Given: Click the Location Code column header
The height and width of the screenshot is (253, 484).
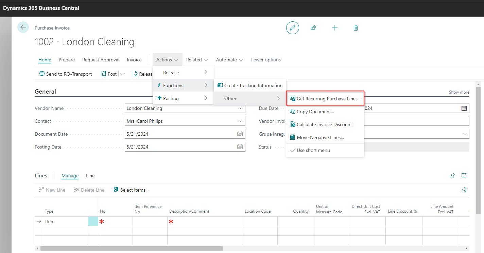Looking at the screenshot, I should [x=258, y=211].
